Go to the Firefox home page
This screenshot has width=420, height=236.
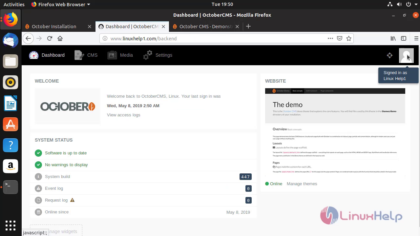pyautogui.click(x=60, y=38)
